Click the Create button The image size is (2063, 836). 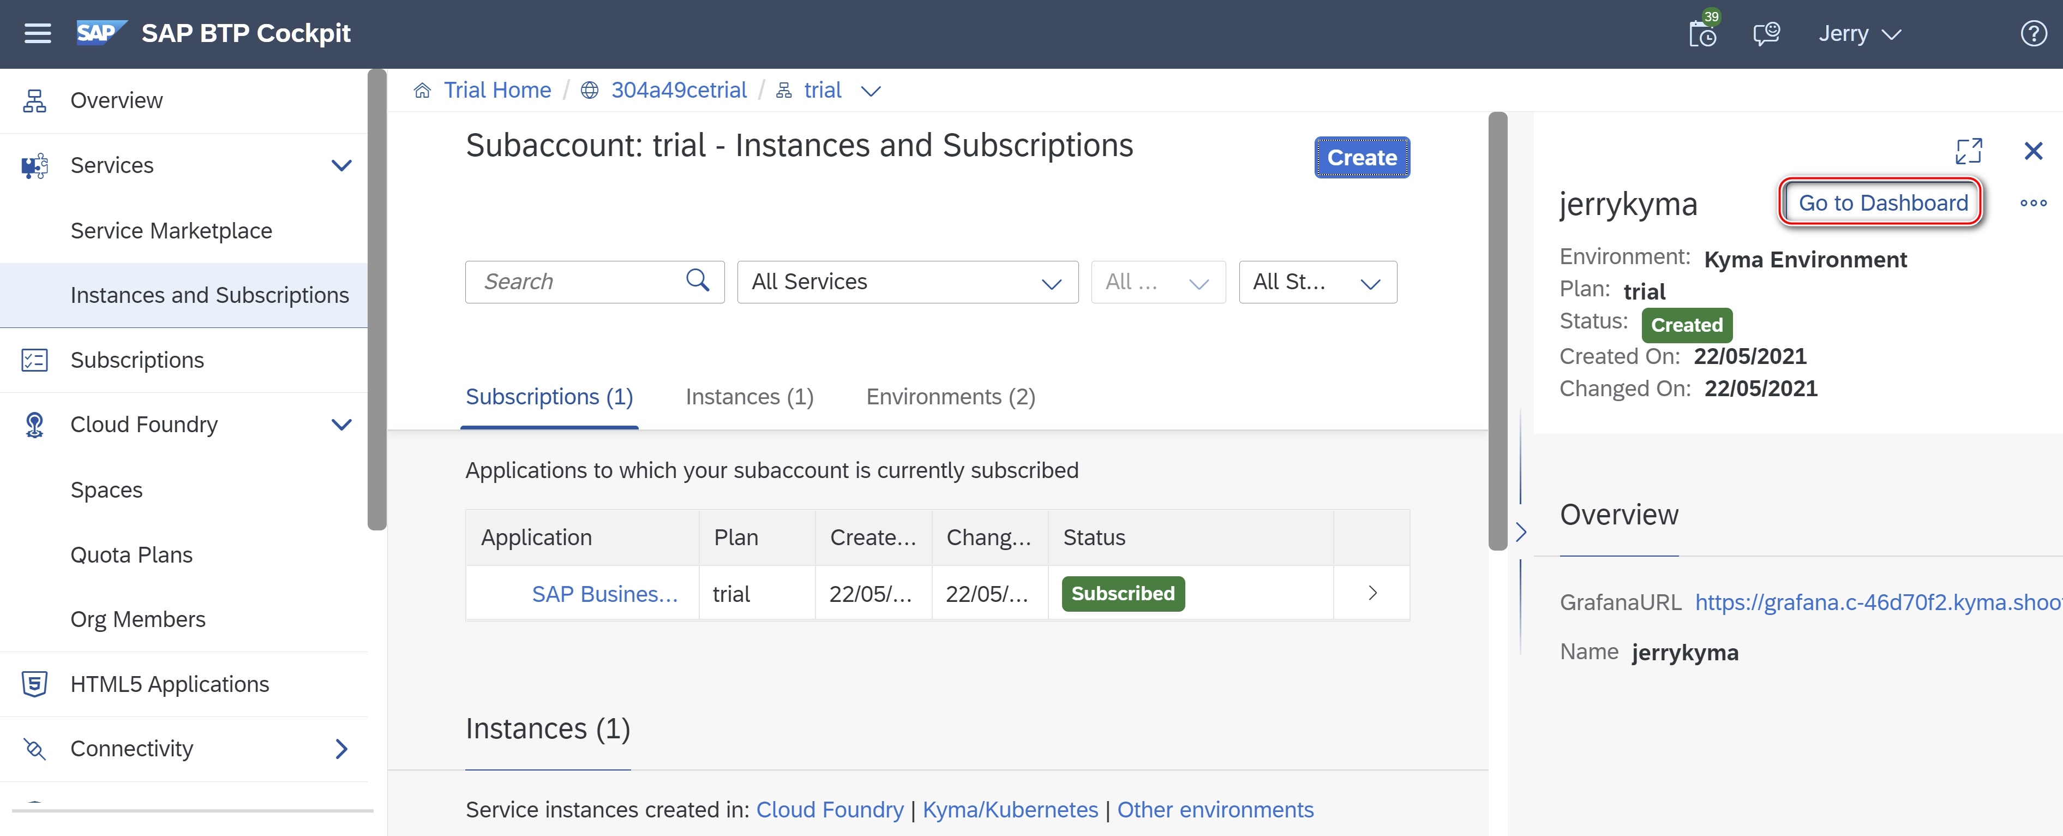(1362, 157)
